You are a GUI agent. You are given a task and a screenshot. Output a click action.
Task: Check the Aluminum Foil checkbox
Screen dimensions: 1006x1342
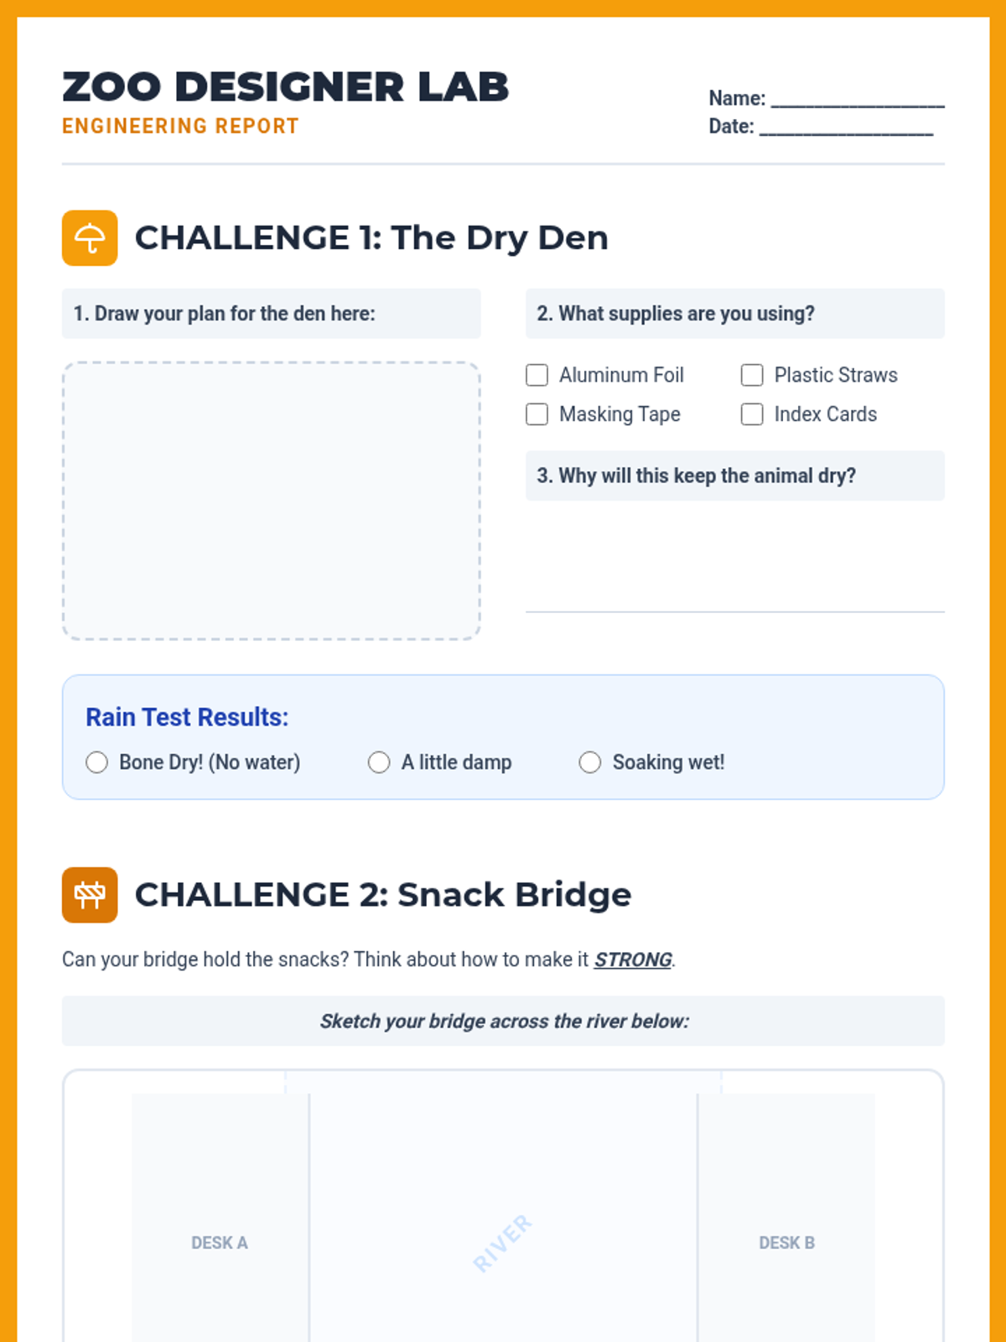coord(537,375)
